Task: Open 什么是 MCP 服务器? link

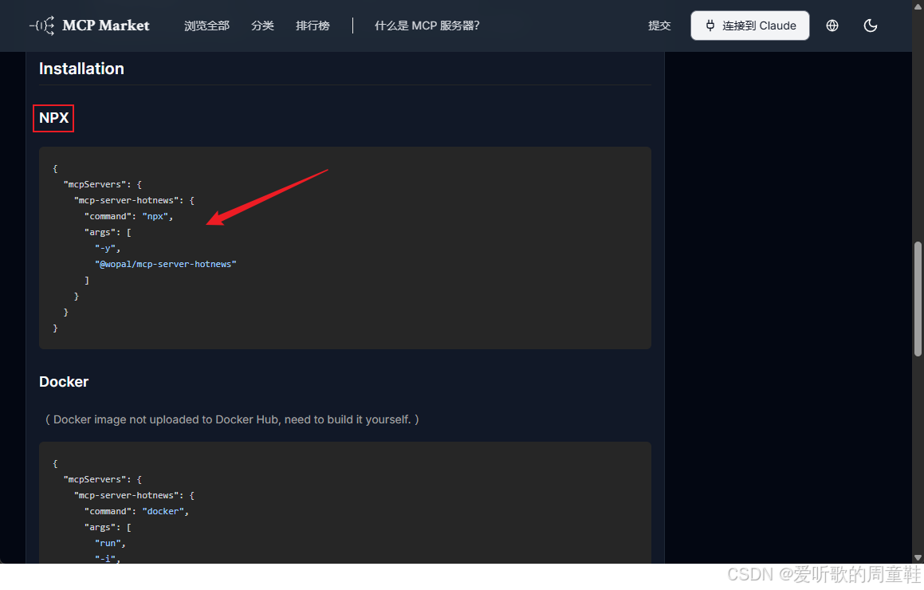Action: [x=427, y=26]
